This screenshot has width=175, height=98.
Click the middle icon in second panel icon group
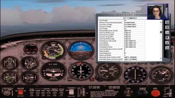[x=114, y=87]
